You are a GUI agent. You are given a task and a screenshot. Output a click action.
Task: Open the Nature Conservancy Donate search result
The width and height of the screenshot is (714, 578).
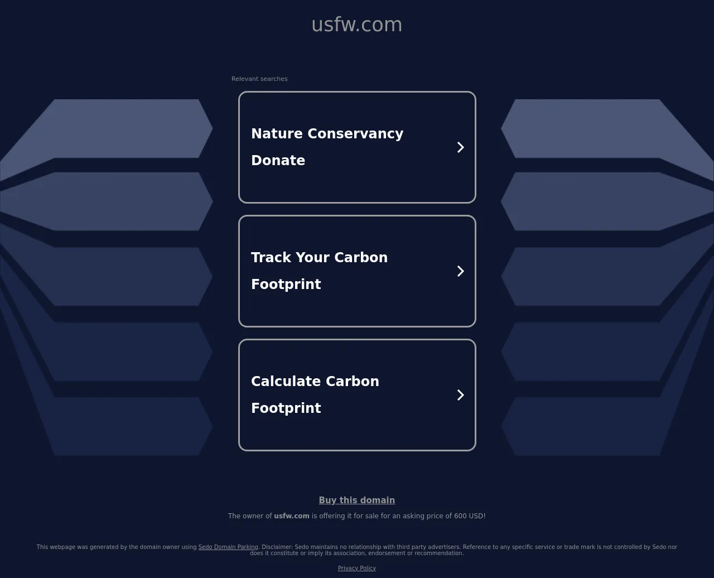(x=357, y=147)
